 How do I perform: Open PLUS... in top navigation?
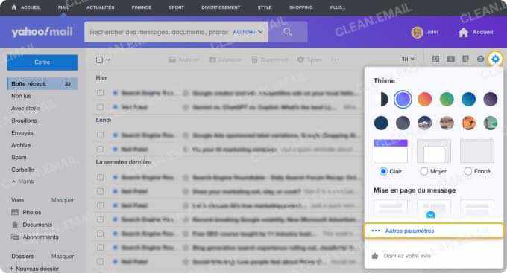point(338,7)
